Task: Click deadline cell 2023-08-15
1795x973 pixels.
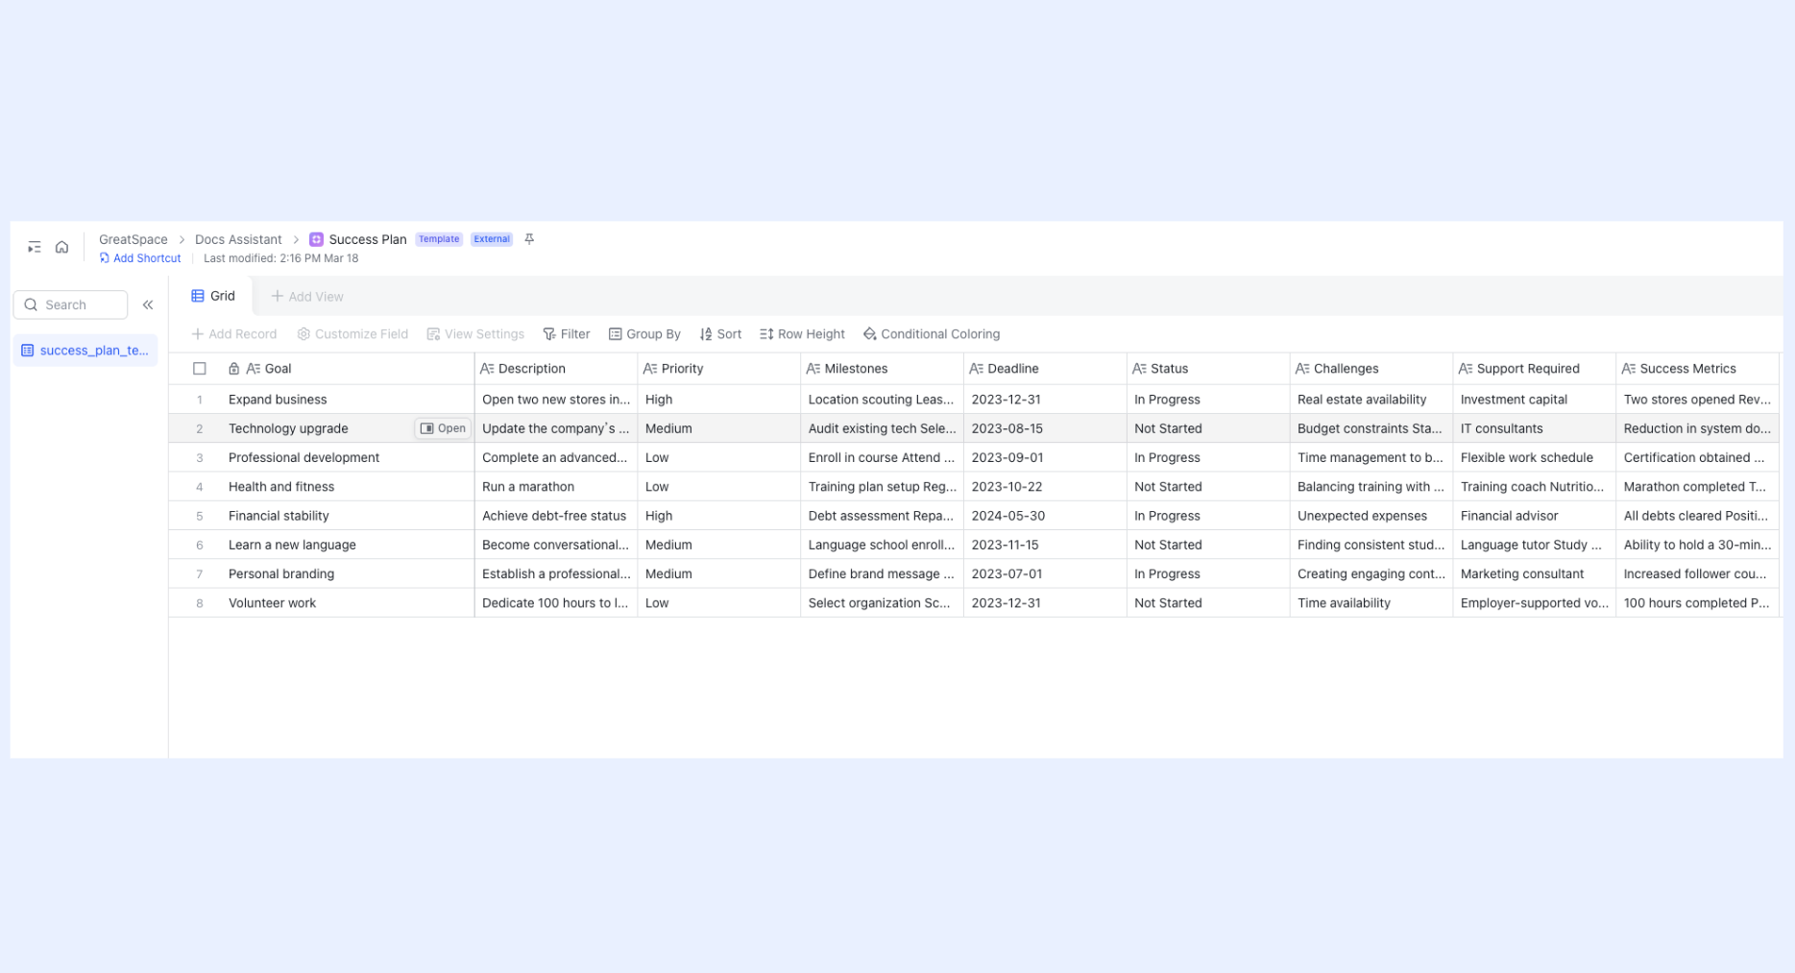Action: [1046, 428]
